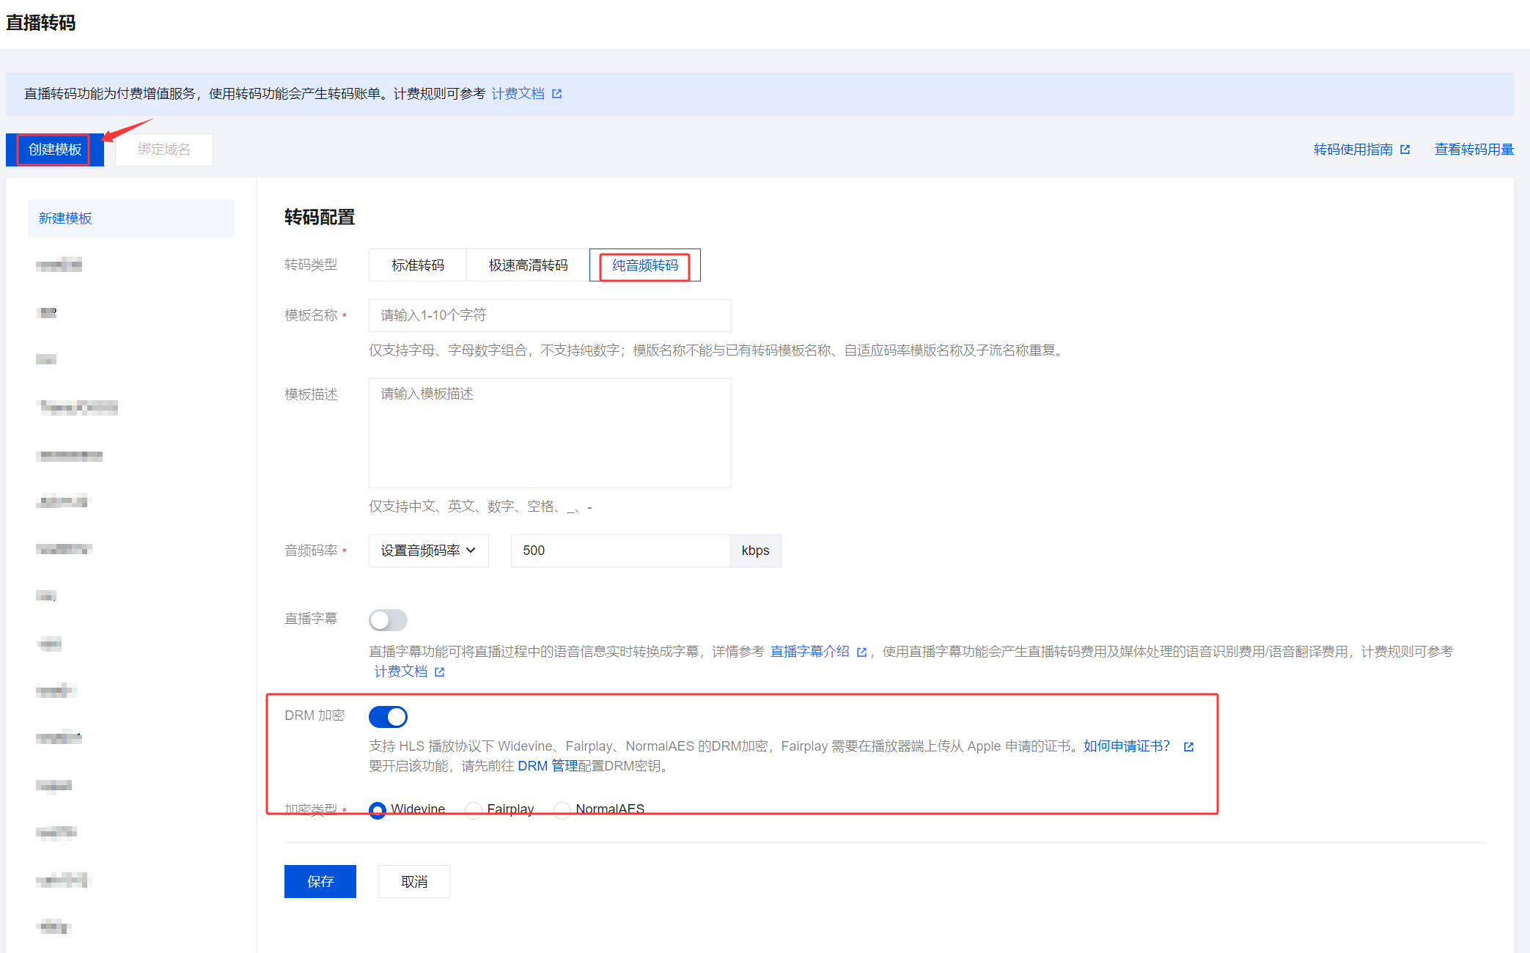
Task: Select the Fairplay encryption radio button
Action: click(x=474, y=809)
